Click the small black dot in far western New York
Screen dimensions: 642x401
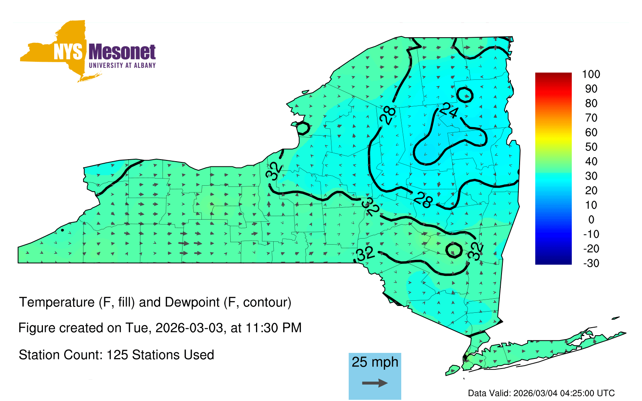(x=62, y=230)
